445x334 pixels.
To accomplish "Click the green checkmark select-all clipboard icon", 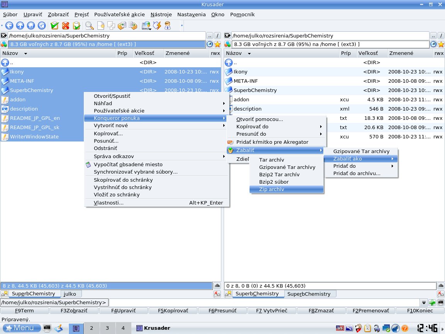I will [54, 26].
